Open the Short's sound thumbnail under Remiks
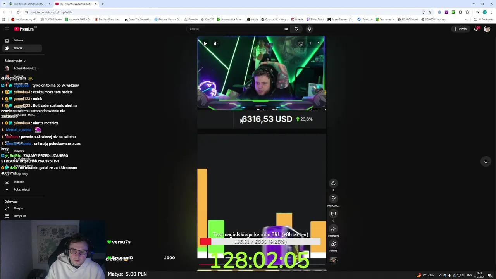The image size is (496, 279). pos(333,261)
